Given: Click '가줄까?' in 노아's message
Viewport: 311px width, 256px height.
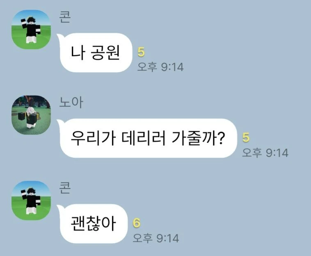Looking at the screenshot, I should [198, 138].
